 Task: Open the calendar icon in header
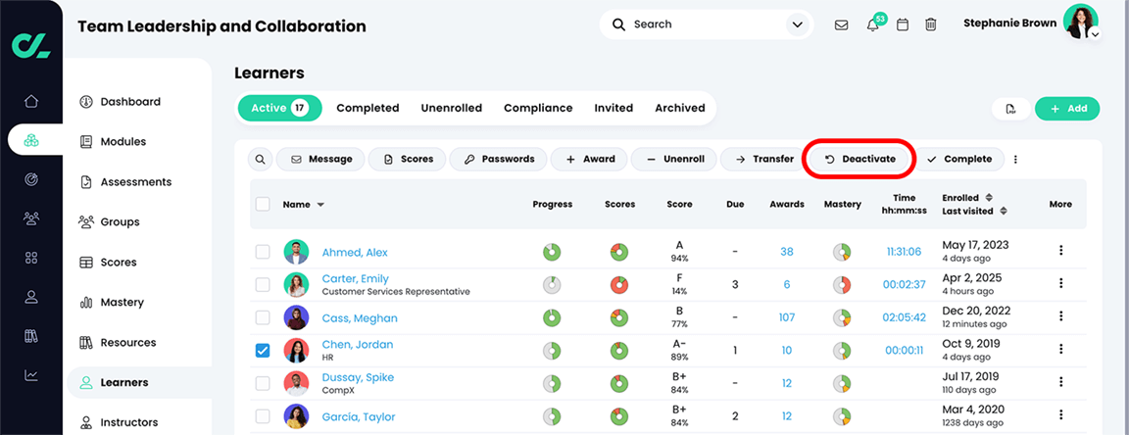[x=903, y=24]
